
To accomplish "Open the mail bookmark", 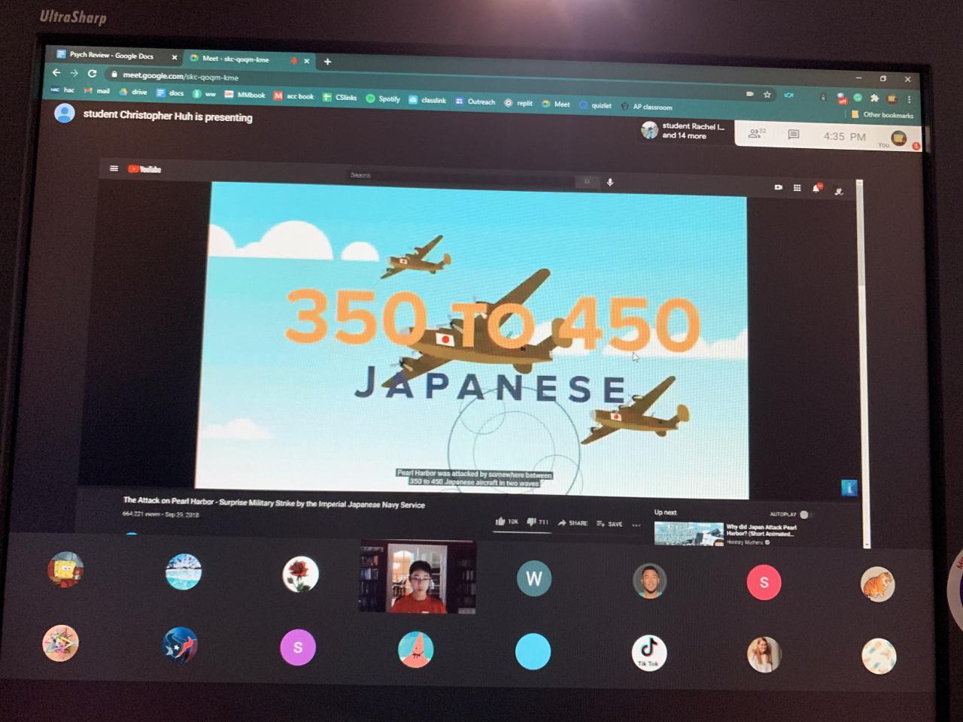I will 97,91.
